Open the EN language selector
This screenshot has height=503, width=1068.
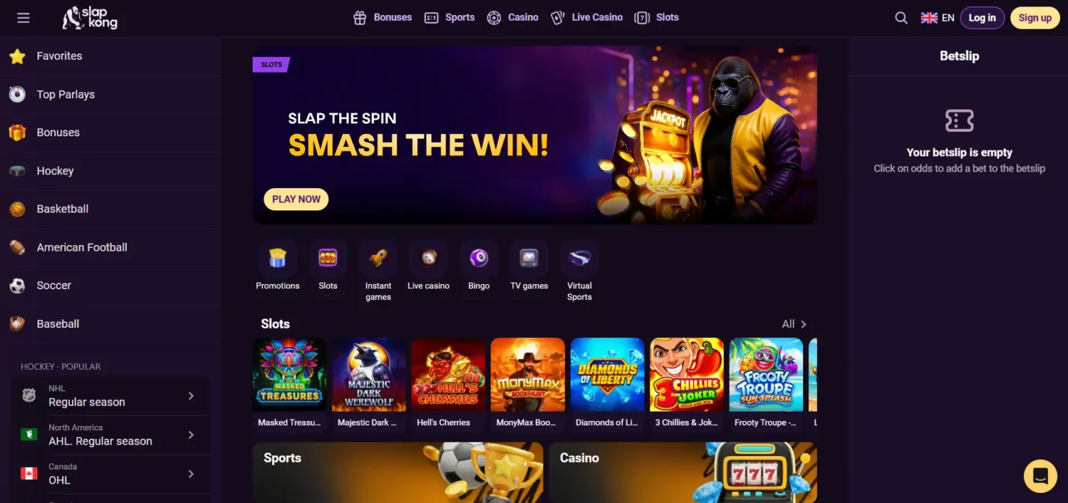point(937,18)
